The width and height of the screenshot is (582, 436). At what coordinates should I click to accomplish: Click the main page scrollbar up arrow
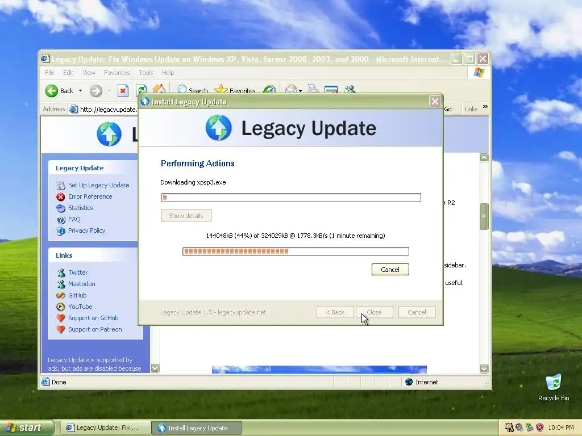[484, 158]
